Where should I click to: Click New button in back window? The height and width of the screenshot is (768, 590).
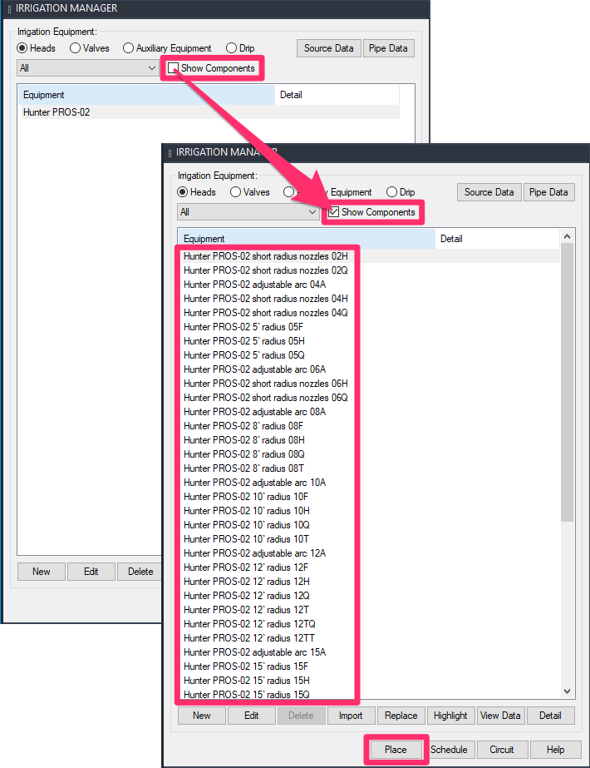41,572
